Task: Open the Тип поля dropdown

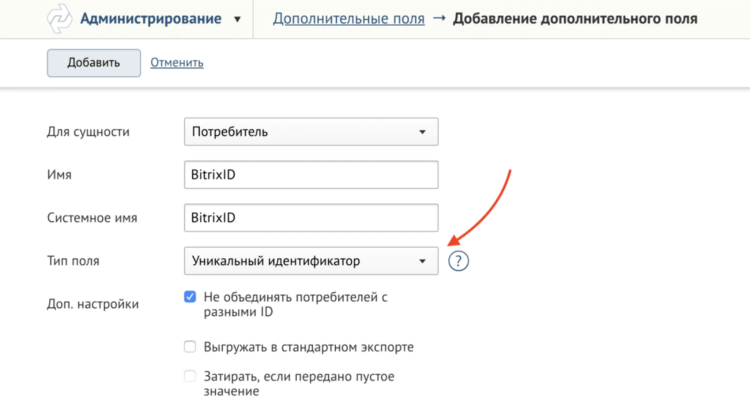Action: point(311,261)
